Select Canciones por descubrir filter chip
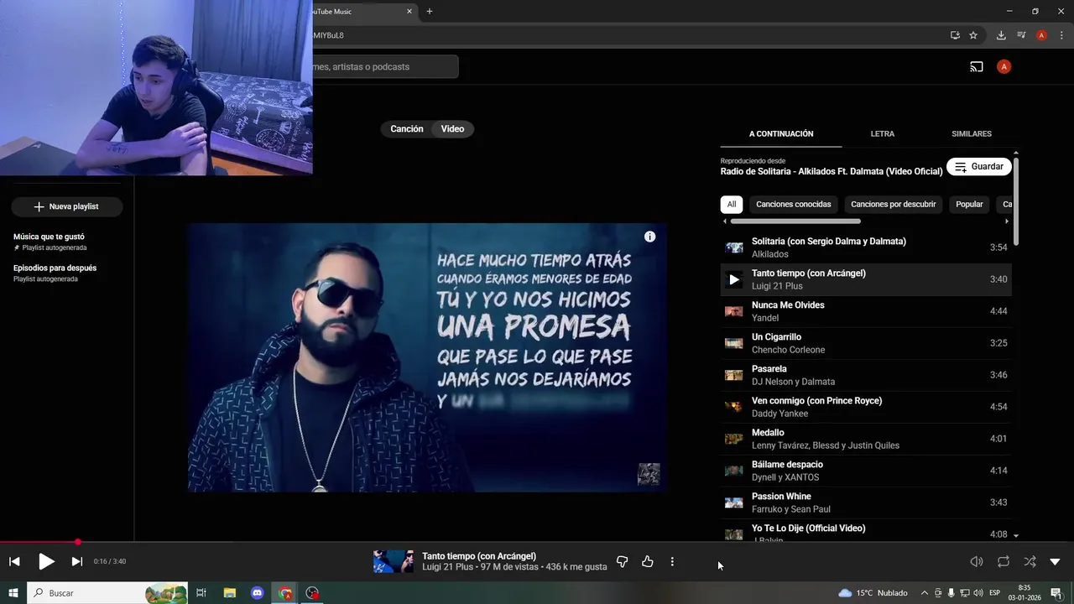The image size is (1074, 604). click(x=893, y=204)
